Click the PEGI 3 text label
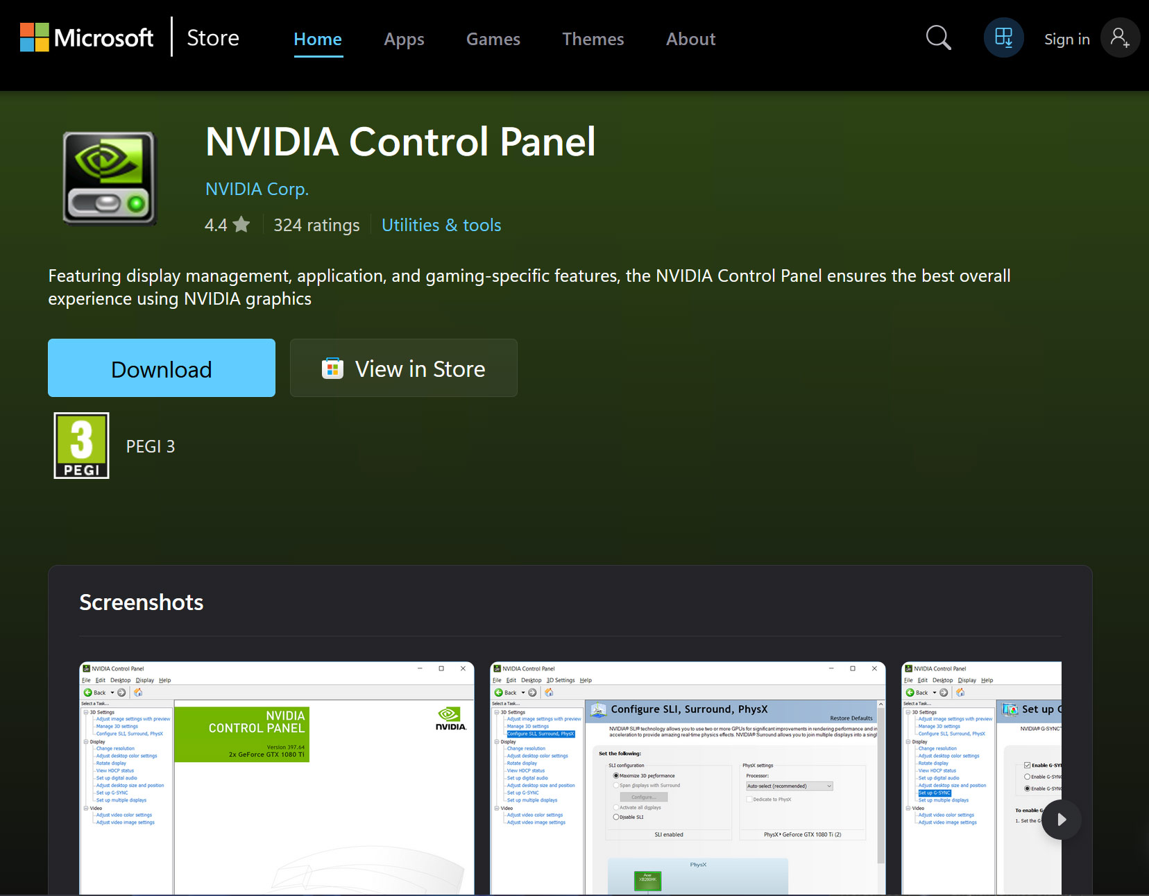1149x896 pixels. coord(151,446)
